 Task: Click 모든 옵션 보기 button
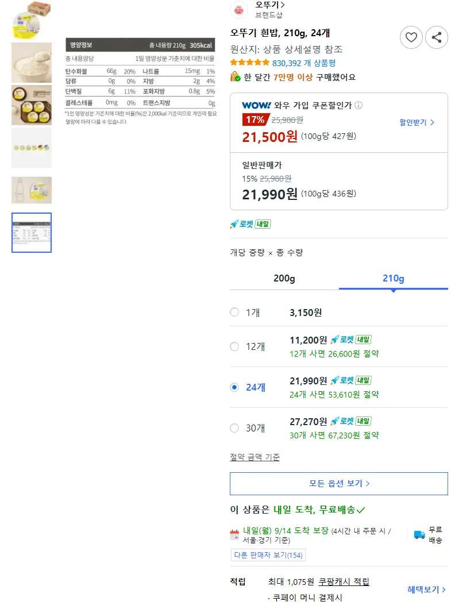339,484
